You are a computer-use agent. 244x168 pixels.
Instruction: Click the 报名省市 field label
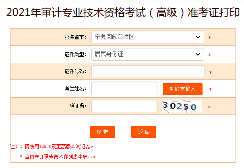pyautogui.click(x=75, y=37)
